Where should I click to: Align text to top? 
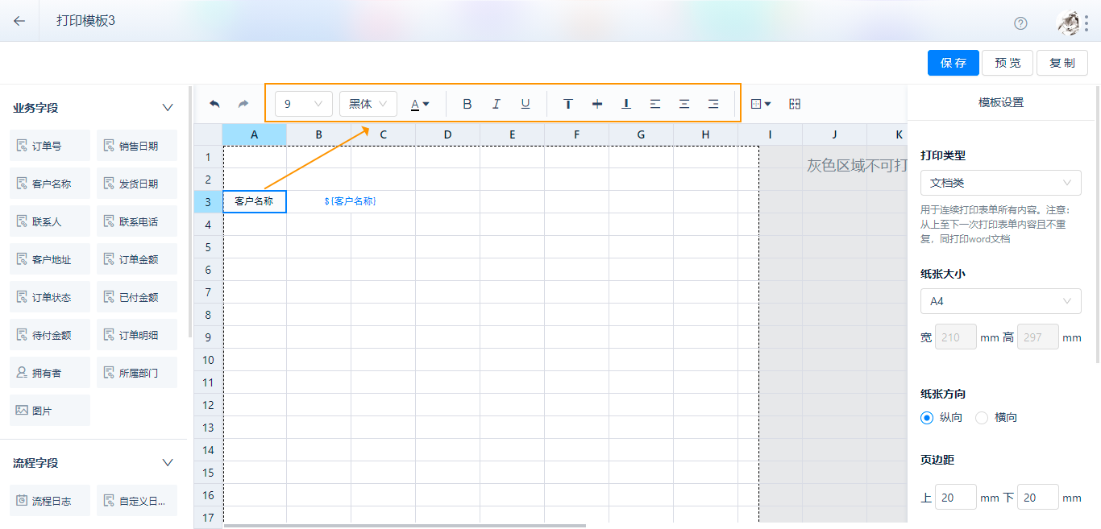tap(568, 104)
